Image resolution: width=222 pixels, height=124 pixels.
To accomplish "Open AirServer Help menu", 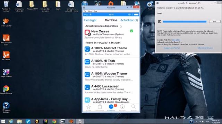I will [95, 11].
